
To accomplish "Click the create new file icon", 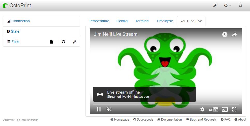I will coord(51,42).
